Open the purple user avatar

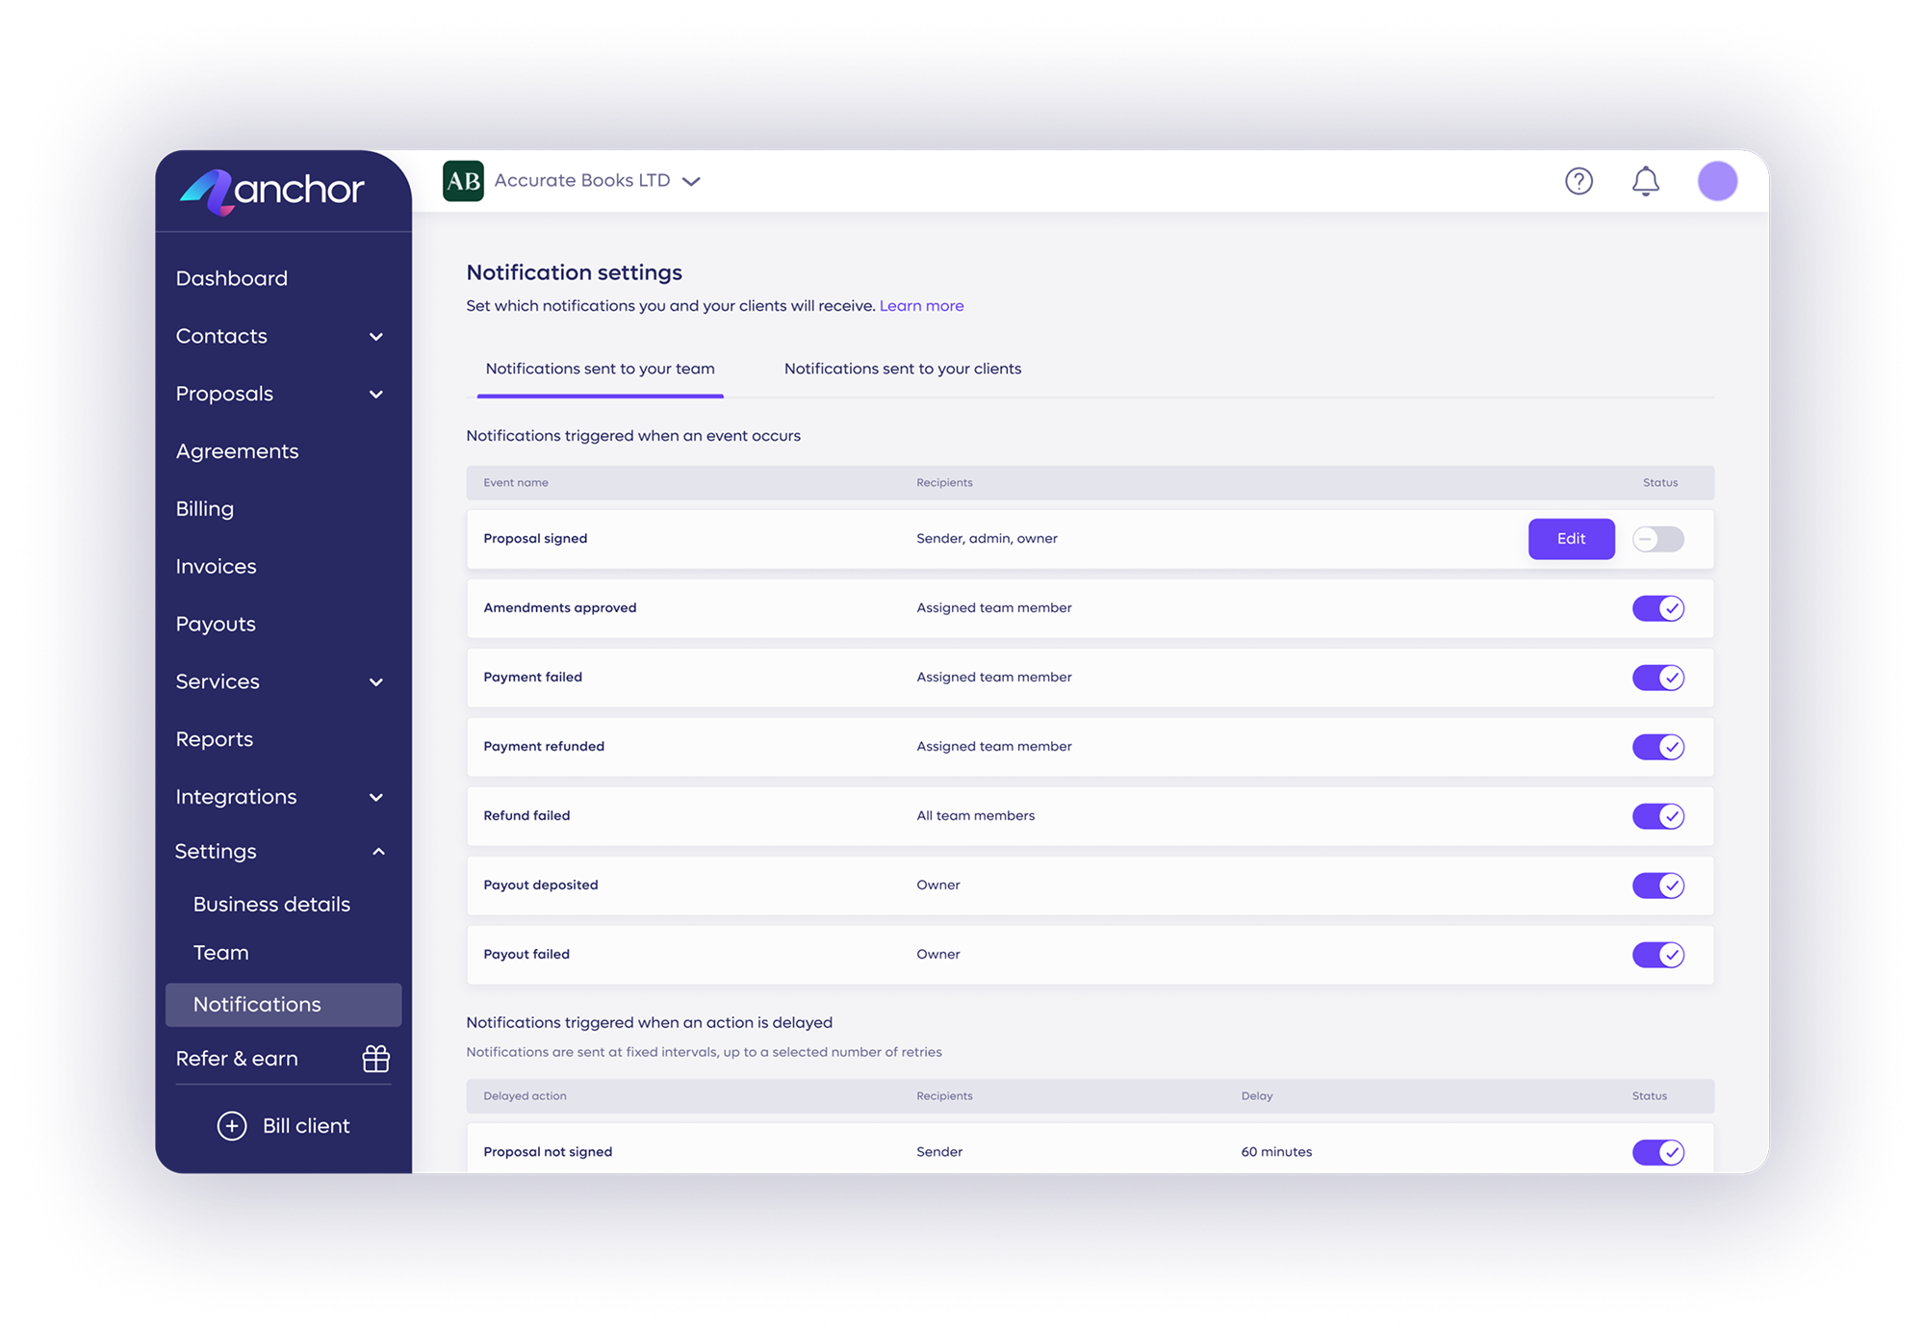pyautogui.click(x=1717, y=181)
